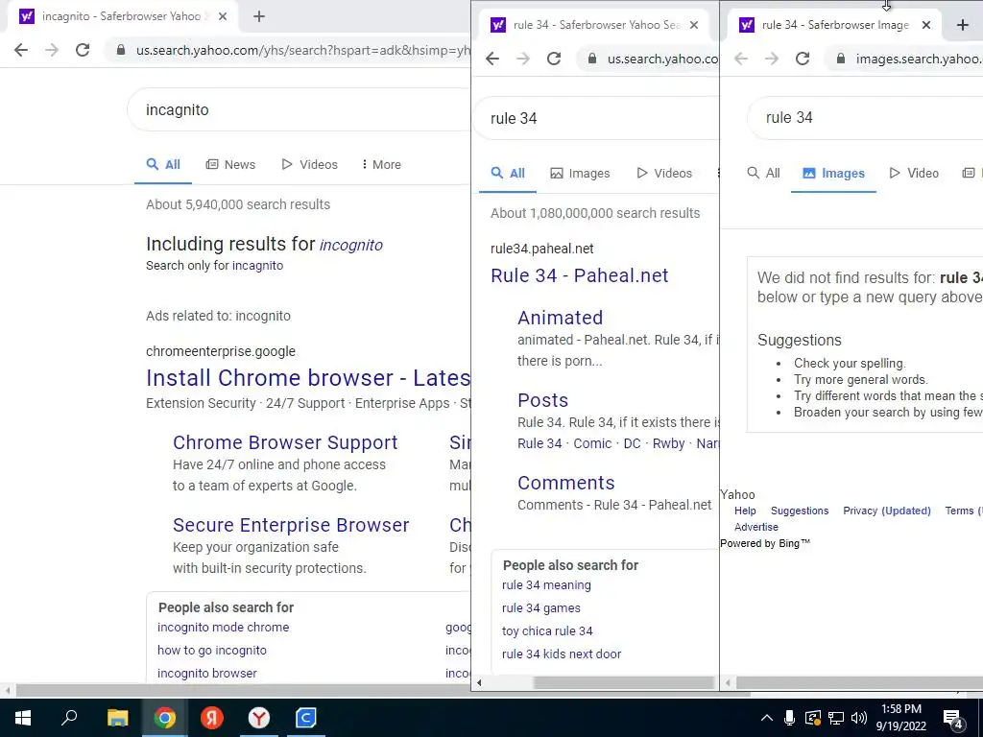Open the Animated sublink
Screen dimensions: 983x737
coord(560,318)
